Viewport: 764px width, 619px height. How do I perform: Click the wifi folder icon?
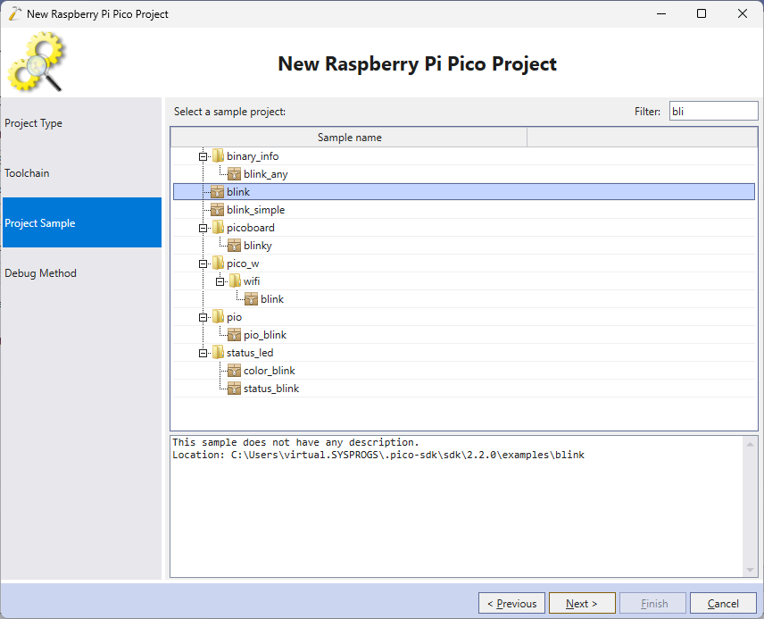click(x=235, y=281)
